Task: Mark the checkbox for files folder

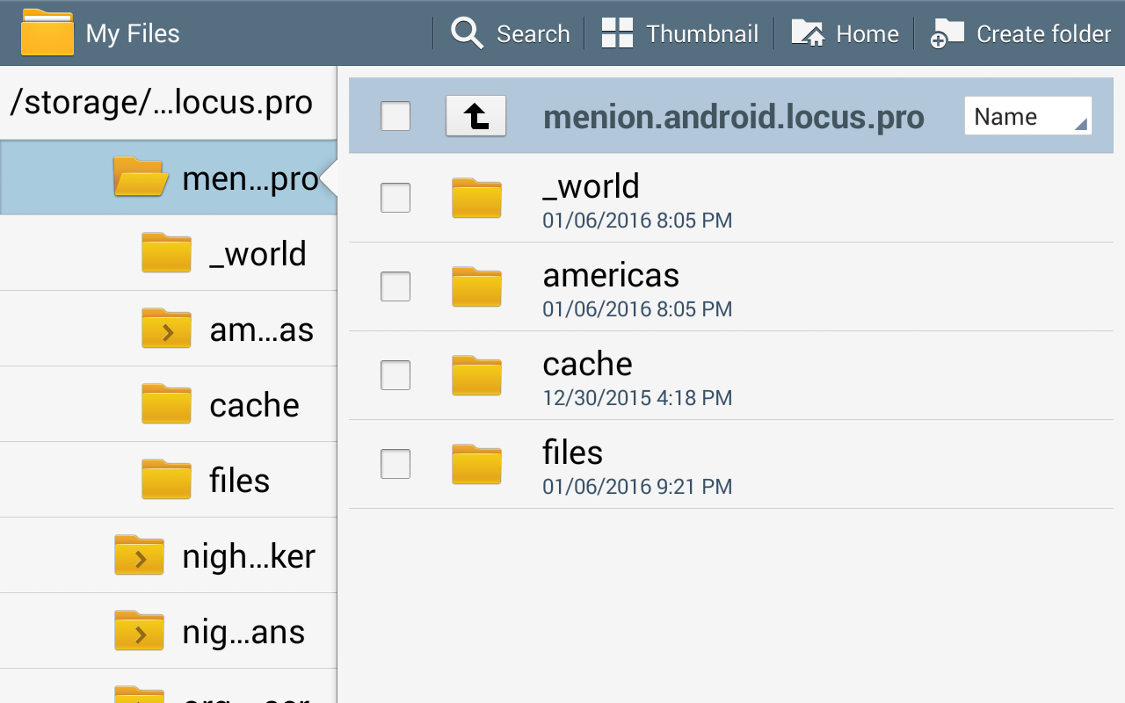Action: click(x=396, y=464)
